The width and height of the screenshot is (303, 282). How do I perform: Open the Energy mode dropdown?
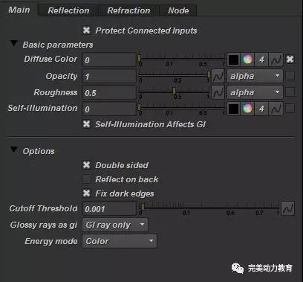click(x=120, y=241)
